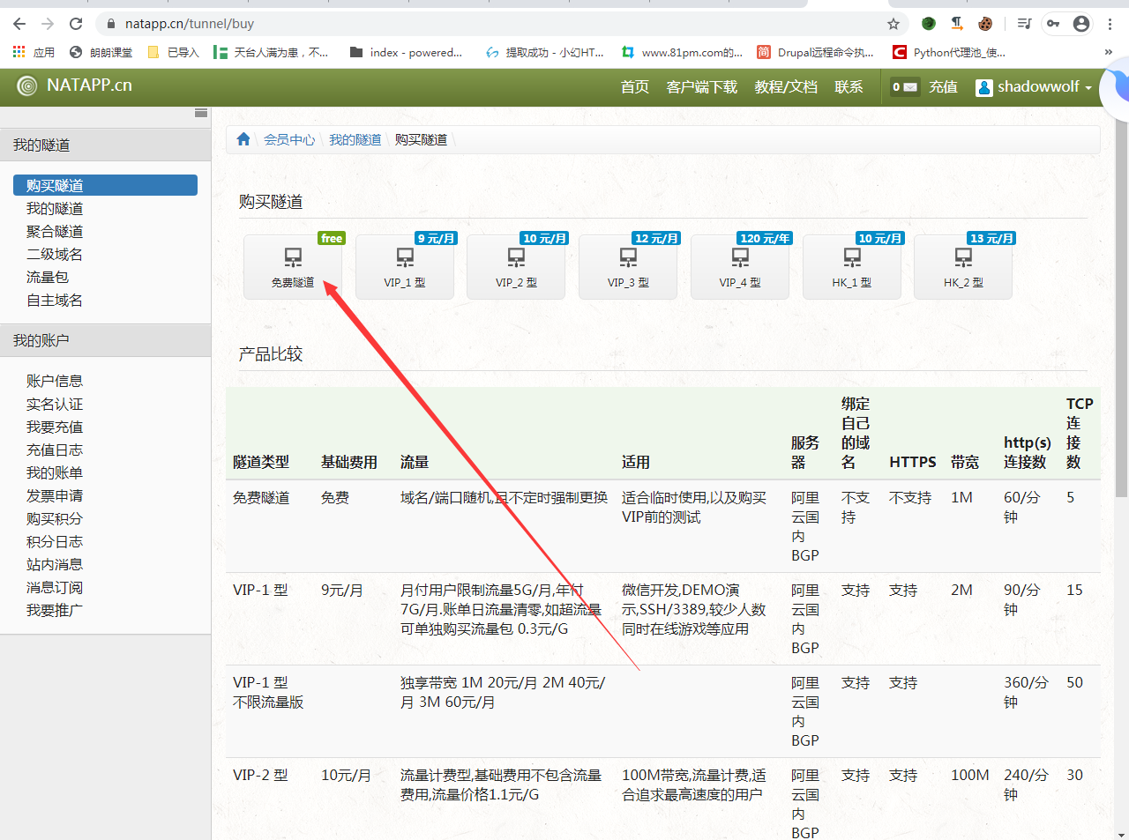This screenshot has height=840, width=1129.
Task: Open the apps grid bookmark icon
Action: click(x=19, y=52)
